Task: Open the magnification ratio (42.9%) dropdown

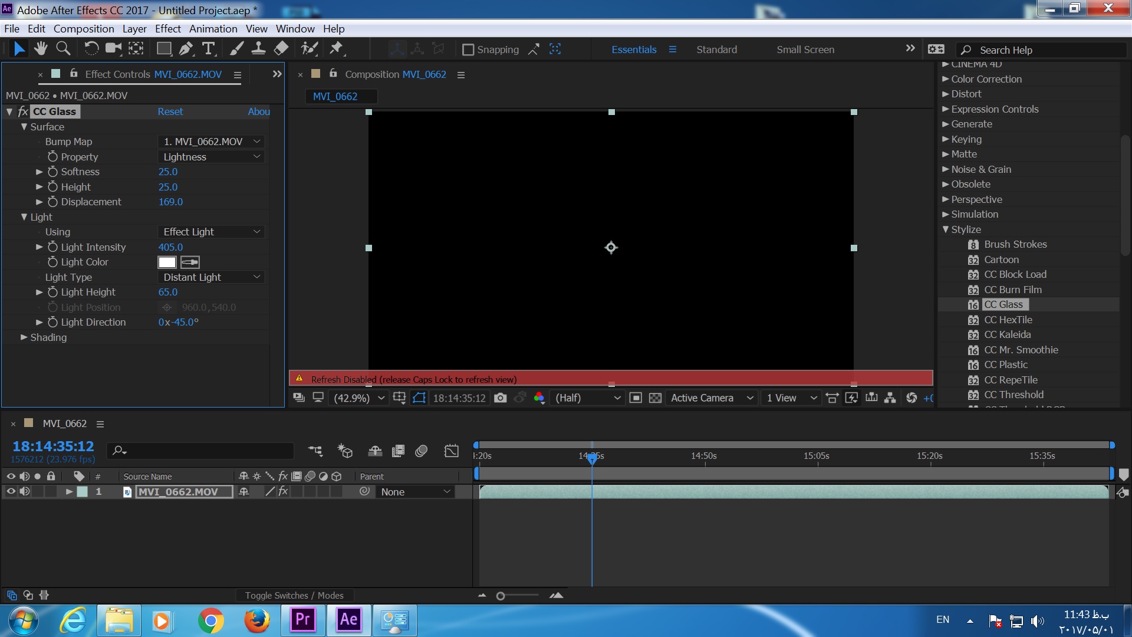Action: pyautogui.click(x=359, y=398)
